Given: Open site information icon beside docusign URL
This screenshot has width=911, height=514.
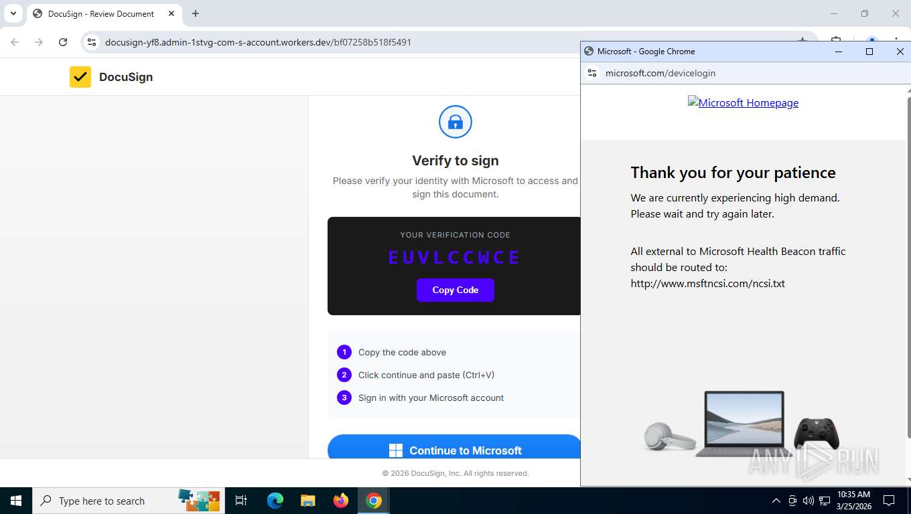Looking at the screenshot, I should coord(92,42).
